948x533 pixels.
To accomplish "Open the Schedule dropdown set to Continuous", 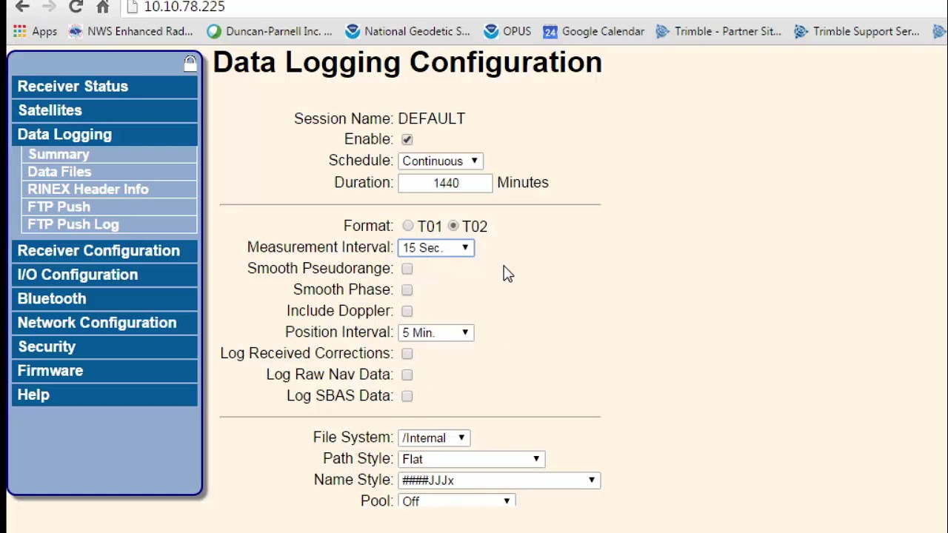I will click(441, 161).
